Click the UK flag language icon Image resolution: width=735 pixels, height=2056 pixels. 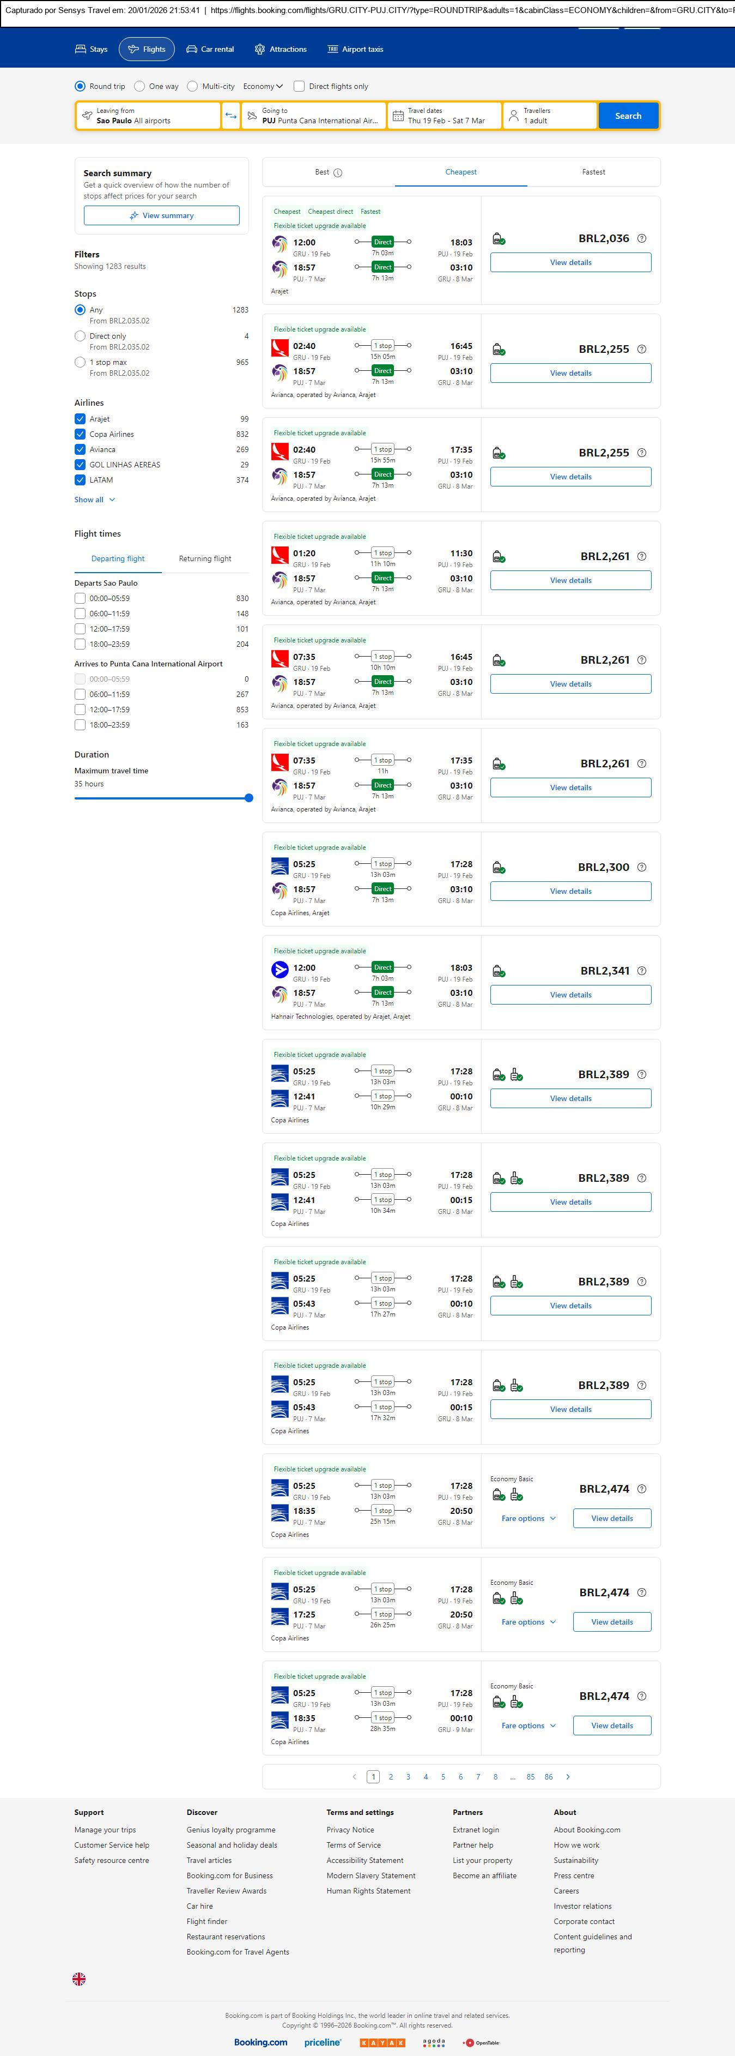tap(79, 1979)
